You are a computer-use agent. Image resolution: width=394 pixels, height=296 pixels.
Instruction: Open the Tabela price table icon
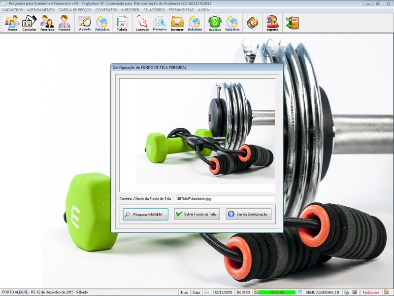[122, 23]
